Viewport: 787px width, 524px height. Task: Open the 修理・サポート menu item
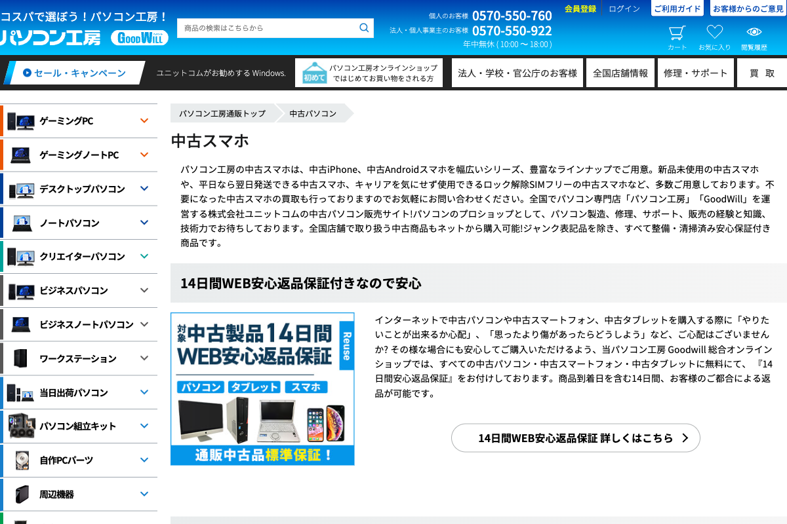pyautogui.click(x=695, y=73)
